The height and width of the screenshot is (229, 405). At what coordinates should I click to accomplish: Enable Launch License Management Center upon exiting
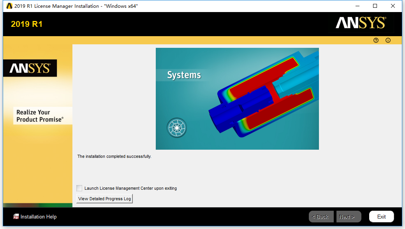click(x=79, y=188)
